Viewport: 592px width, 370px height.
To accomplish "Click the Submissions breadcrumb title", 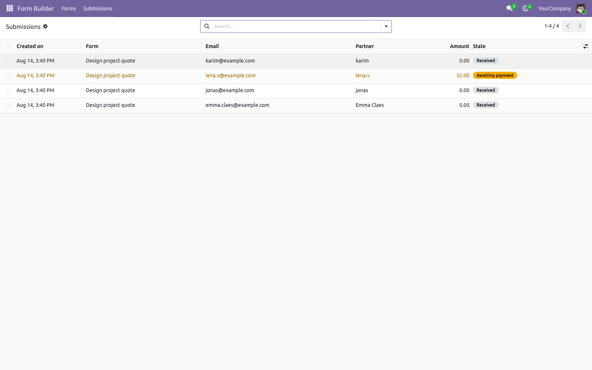I will click(x=23, y=27).
